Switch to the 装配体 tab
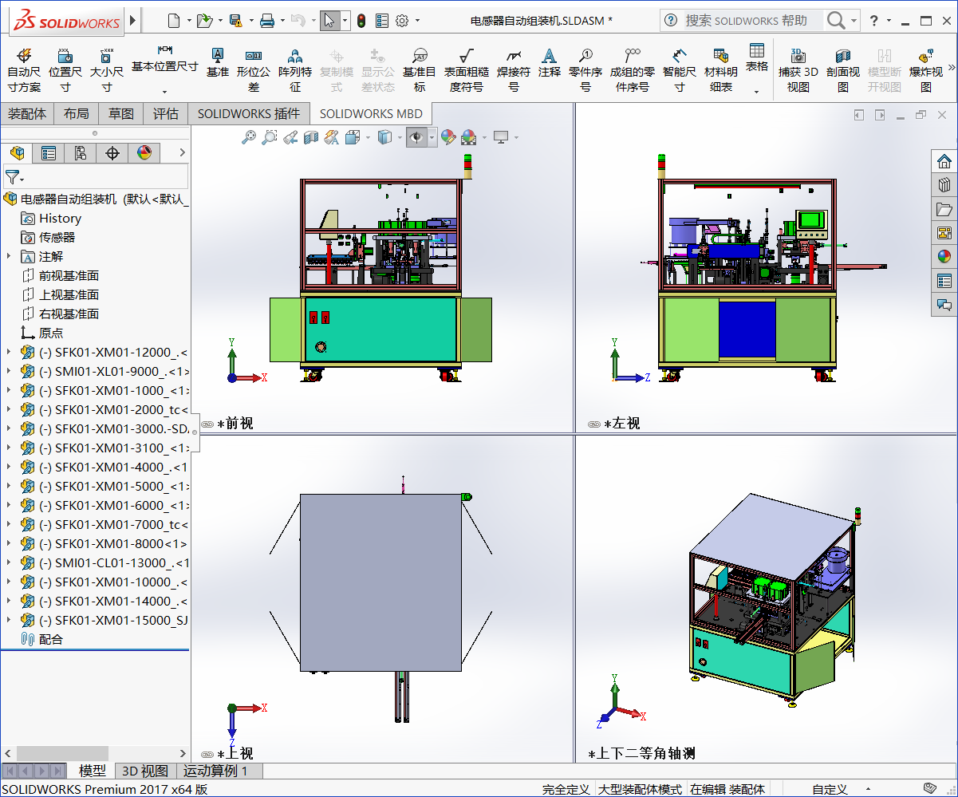This screenshot has width=958, height=797. pos(27,114)
